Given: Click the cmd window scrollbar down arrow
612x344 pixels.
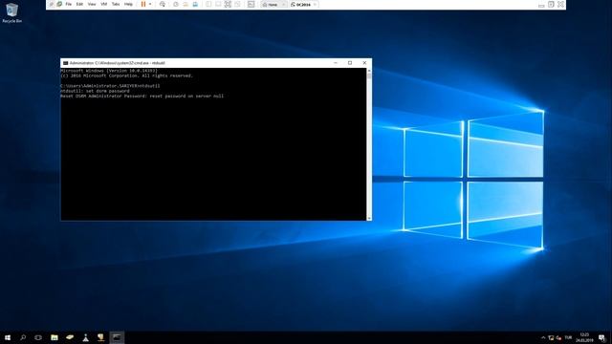Looking at the screenshot, I should [x=369, y=218].
